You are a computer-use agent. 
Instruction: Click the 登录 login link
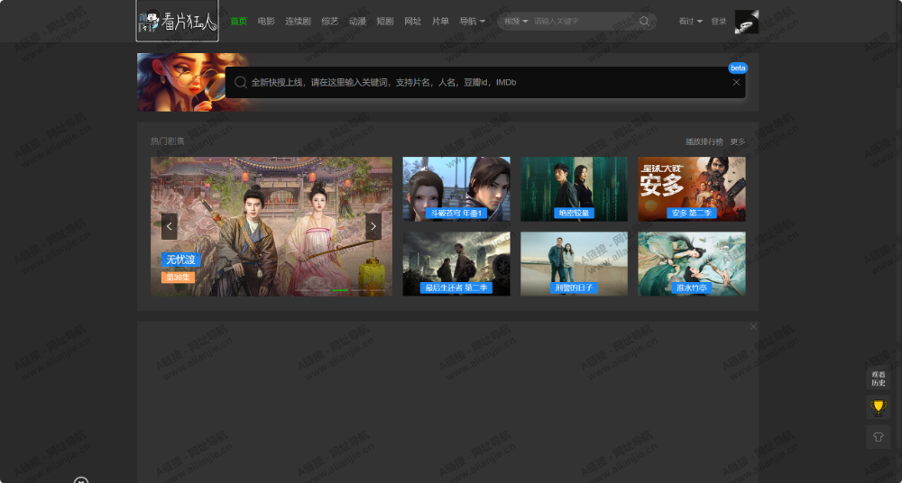click(x=719, y=22)
